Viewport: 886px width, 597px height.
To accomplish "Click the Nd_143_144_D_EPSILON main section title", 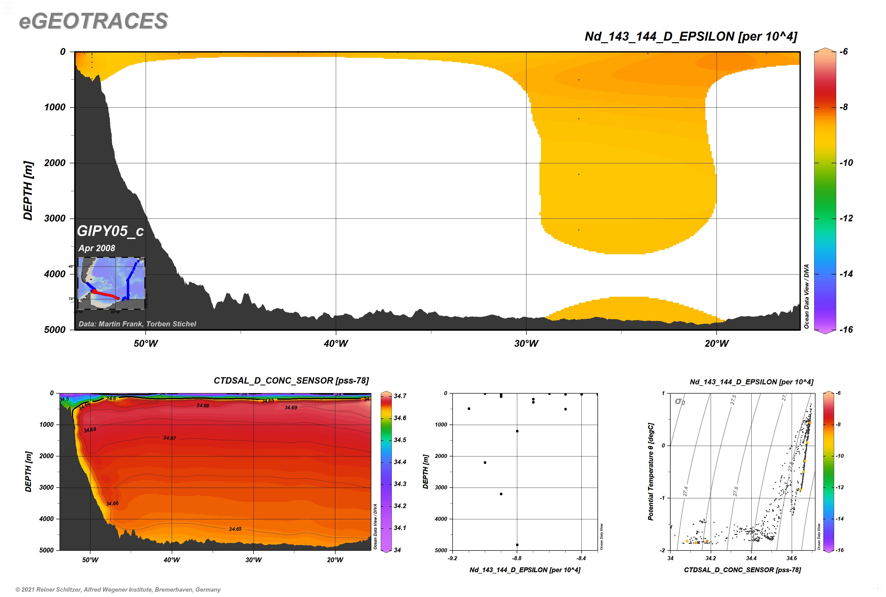I will 691,37.
